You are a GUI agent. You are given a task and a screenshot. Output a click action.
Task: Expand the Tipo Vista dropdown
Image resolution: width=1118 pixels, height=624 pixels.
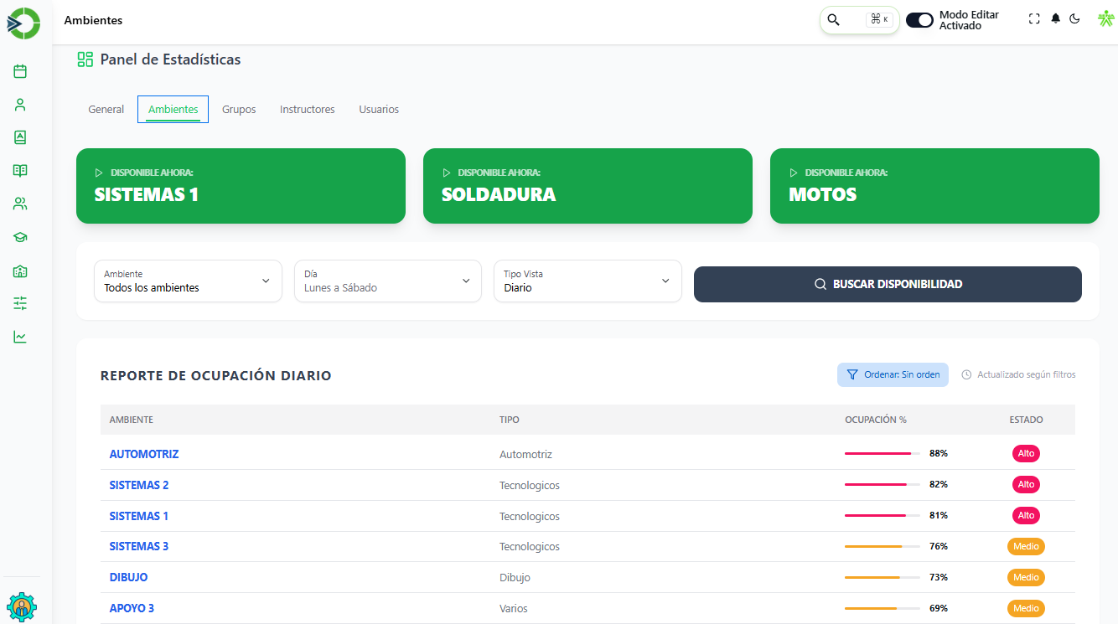pyautogui.click(x=587, y=281)
